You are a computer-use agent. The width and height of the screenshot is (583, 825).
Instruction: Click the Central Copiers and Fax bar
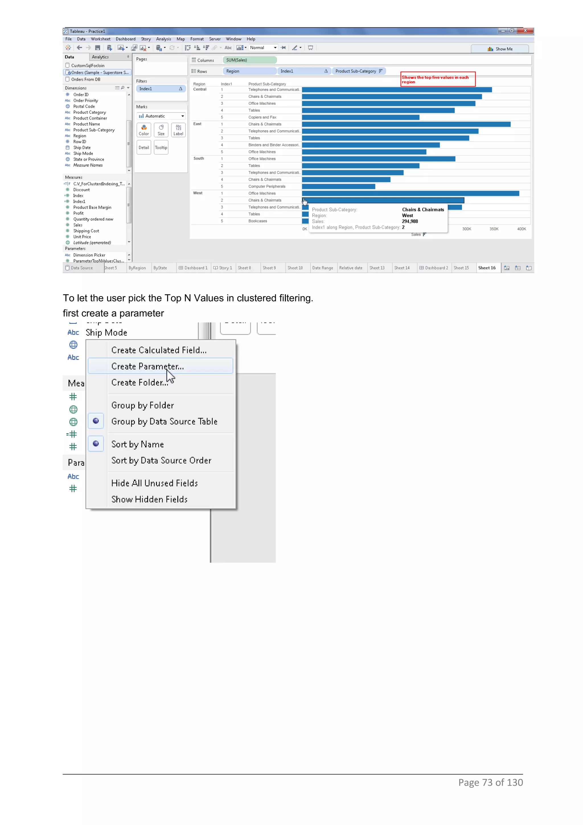(361, 117)
